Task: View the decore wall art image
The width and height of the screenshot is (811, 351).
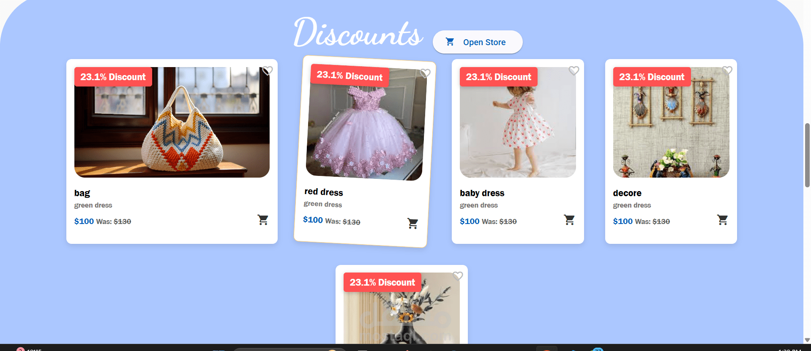Action: [671, 122]
